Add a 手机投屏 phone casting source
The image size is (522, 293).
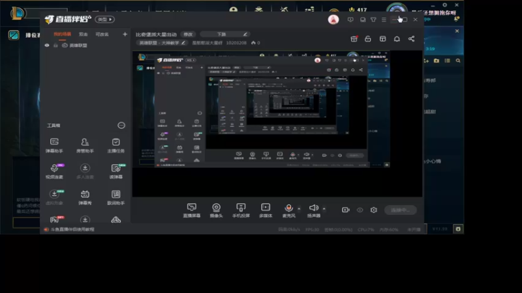241,210
